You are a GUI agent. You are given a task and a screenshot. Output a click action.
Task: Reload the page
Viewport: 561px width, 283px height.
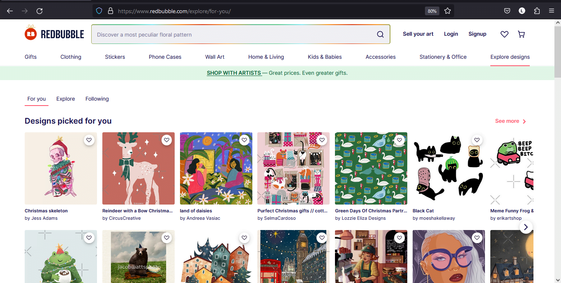click(x=39, y=11)
